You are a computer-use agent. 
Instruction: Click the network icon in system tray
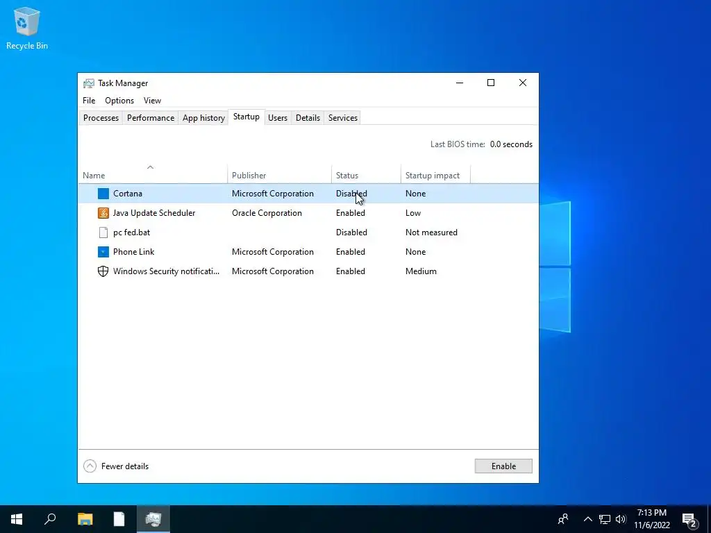[x=605, y=519]
